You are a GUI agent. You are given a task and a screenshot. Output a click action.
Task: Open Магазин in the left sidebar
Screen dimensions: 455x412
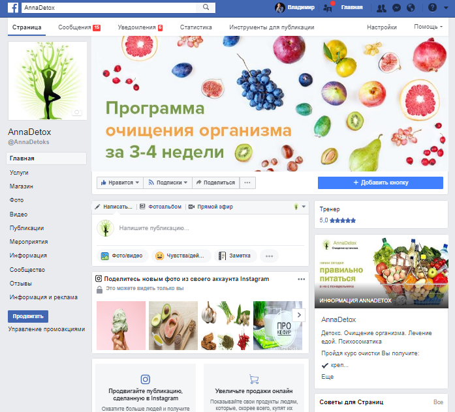tap(21, 186)
